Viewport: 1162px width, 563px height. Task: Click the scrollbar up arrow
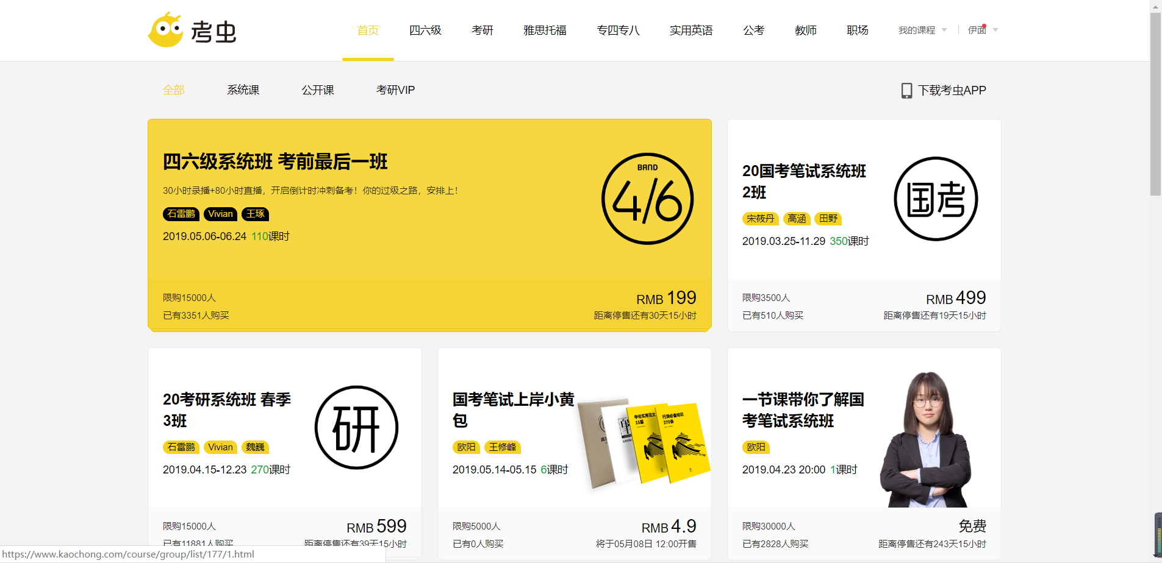coord(1156,5)
